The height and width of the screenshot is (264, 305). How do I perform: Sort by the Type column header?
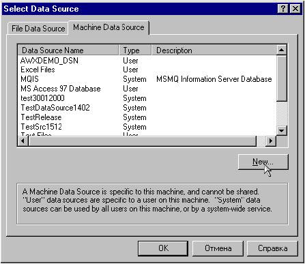[135, 50]
